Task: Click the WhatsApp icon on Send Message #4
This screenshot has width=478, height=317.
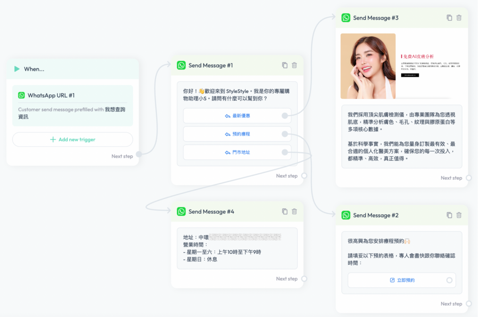Action: coord(182,211)
